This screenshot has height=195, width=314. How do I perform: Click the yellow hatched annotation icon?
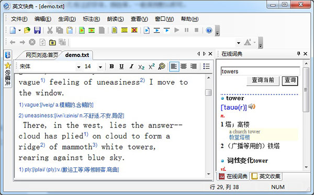(x=125, y=30)
